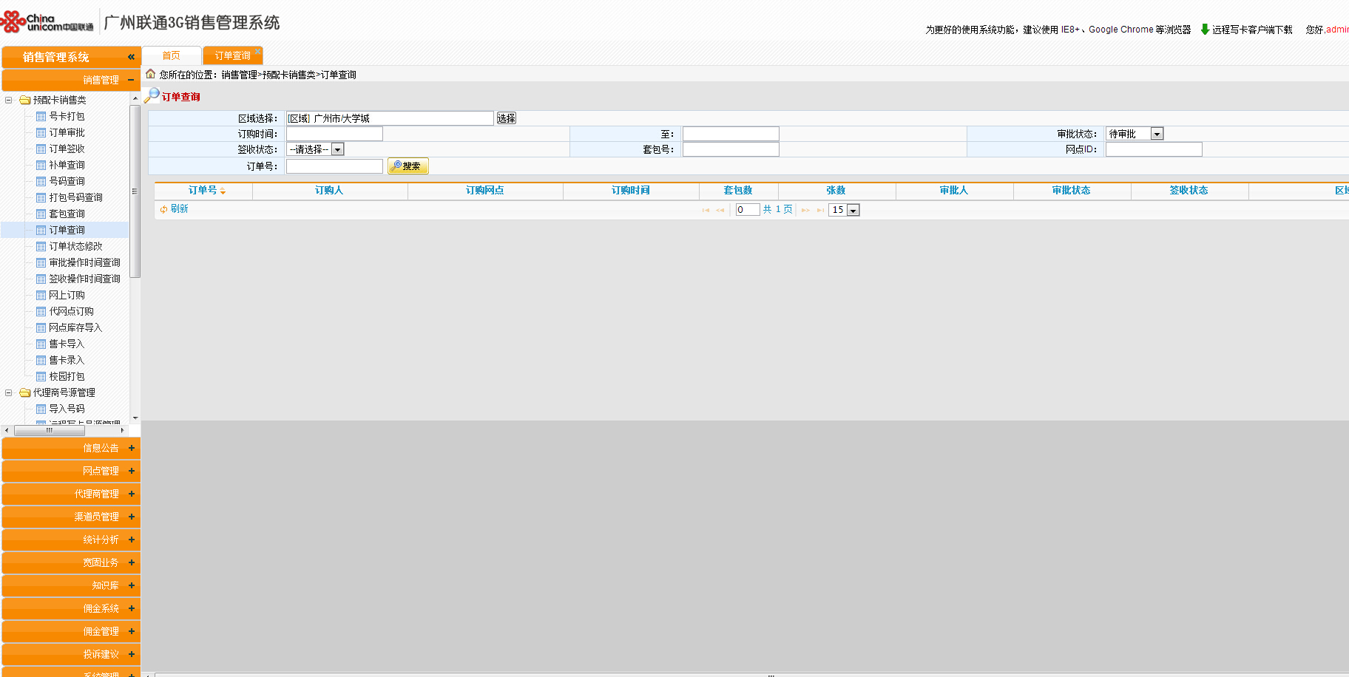This screenshot has width=1349, height=677.
Task: Click the 订购网点 column header
Action: point(485,191)
